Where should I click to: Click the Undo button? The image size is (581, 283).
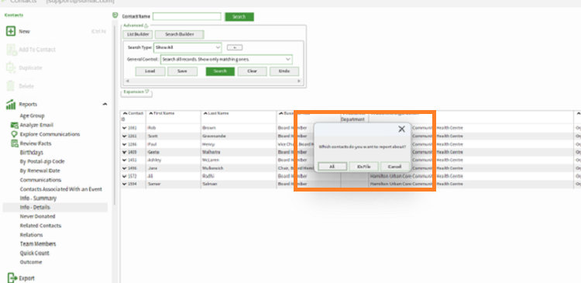pos(284,71)
